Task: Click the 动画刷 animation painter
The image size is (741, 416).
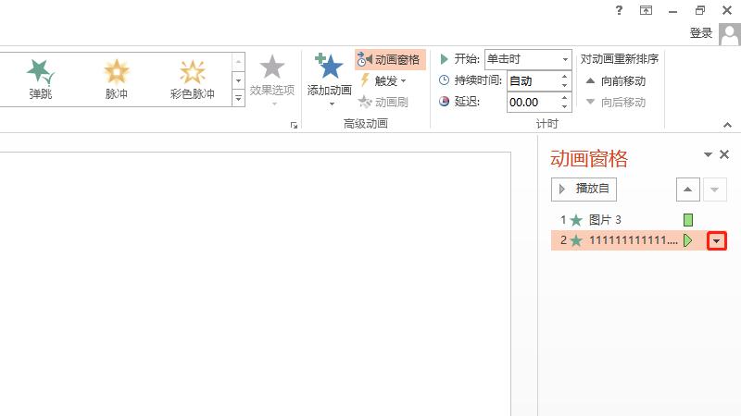Action: (x=383, y=102)
